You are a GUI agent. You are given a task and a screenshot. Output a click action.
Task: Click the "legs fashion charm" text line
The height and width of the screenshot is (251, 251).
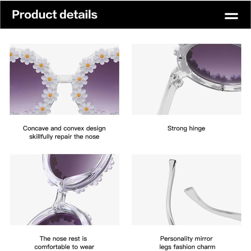(x=187, y=247)
